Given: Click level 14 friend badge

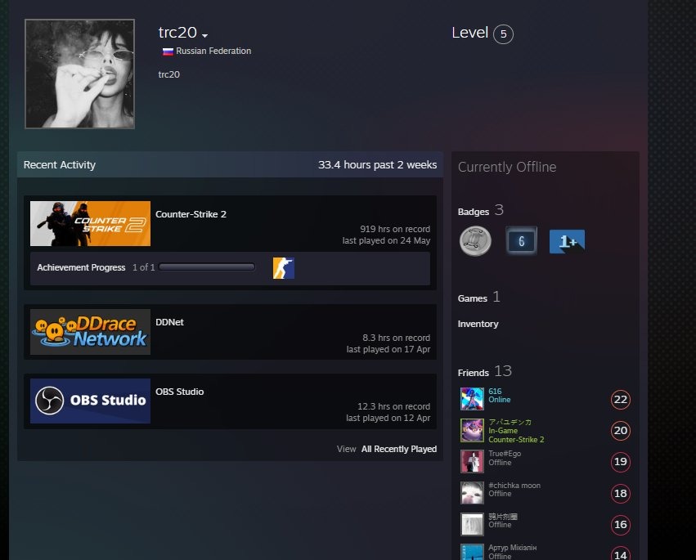Looking at the screenshot, I should [620, 553].
